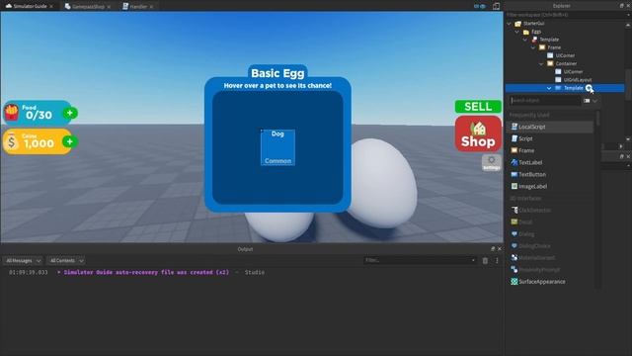The width and height of the screenshot is (632, 356).
Task: Click the dollar Coins icon
Action: click(x=12, y=141)
